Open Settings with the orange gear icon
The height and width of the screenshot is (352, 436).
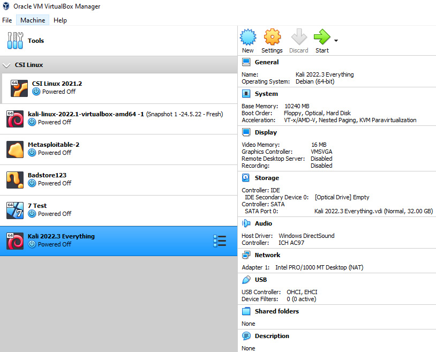[272, 37]
